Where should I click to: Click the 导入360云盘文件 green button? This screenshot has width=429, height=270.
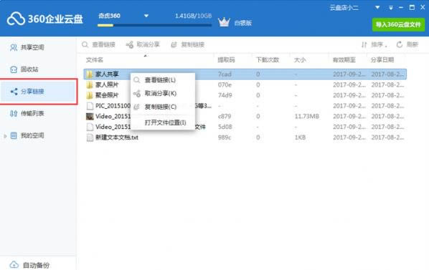point(398,24)
